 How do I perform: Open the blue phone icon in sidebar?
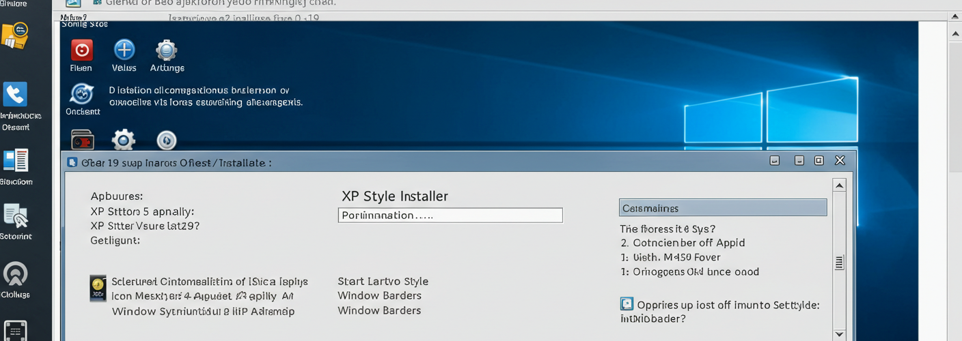[x=15, y=94]
